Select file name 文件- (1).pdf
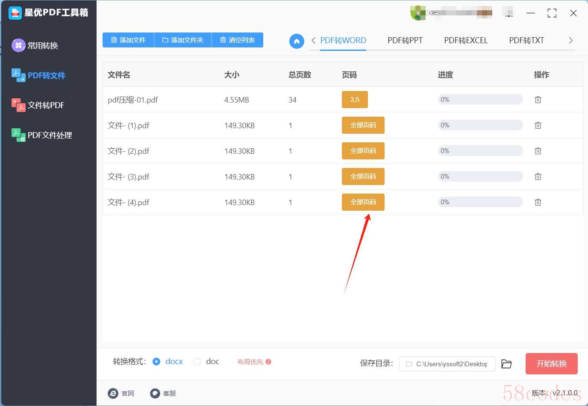 pos(129,125)
